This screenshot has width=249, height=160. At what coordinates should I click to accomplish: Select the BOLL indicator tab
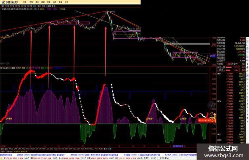pyautogui.click(x=91, y=149)
